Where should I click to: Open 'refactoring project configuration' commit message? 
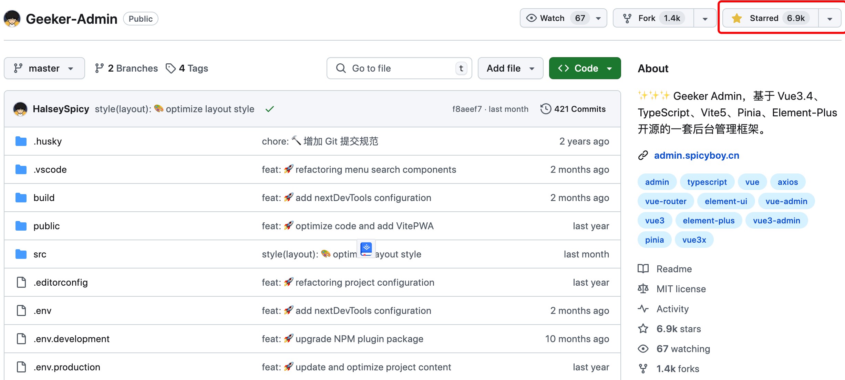[348, 282]
